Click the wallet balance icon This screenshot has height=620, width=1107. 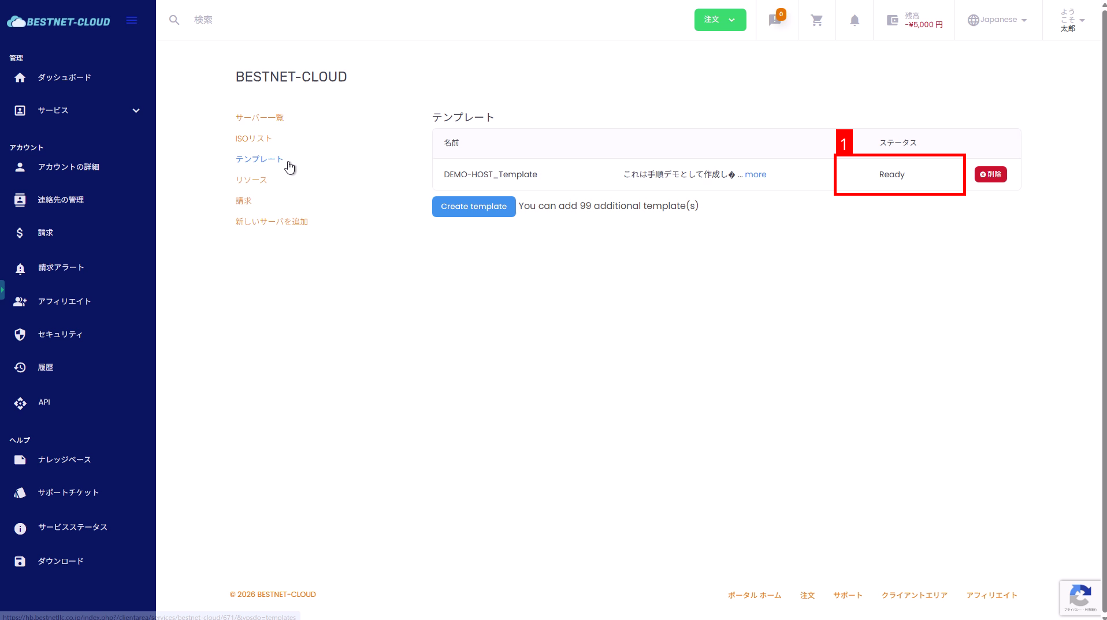[892, 20]
